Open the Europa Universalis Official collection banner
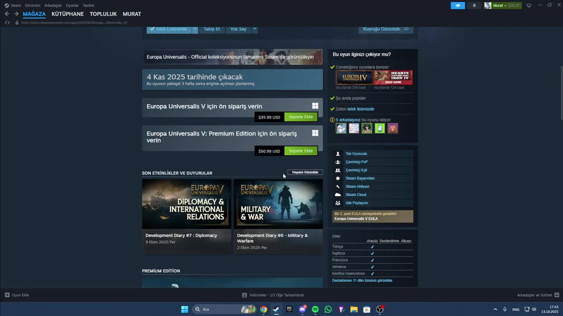 pos(232,57)
